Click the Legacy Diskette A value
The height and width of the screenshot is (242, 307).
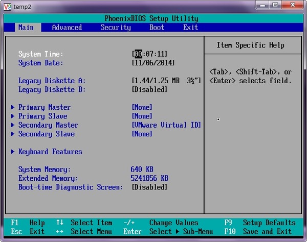coord(166,81)
